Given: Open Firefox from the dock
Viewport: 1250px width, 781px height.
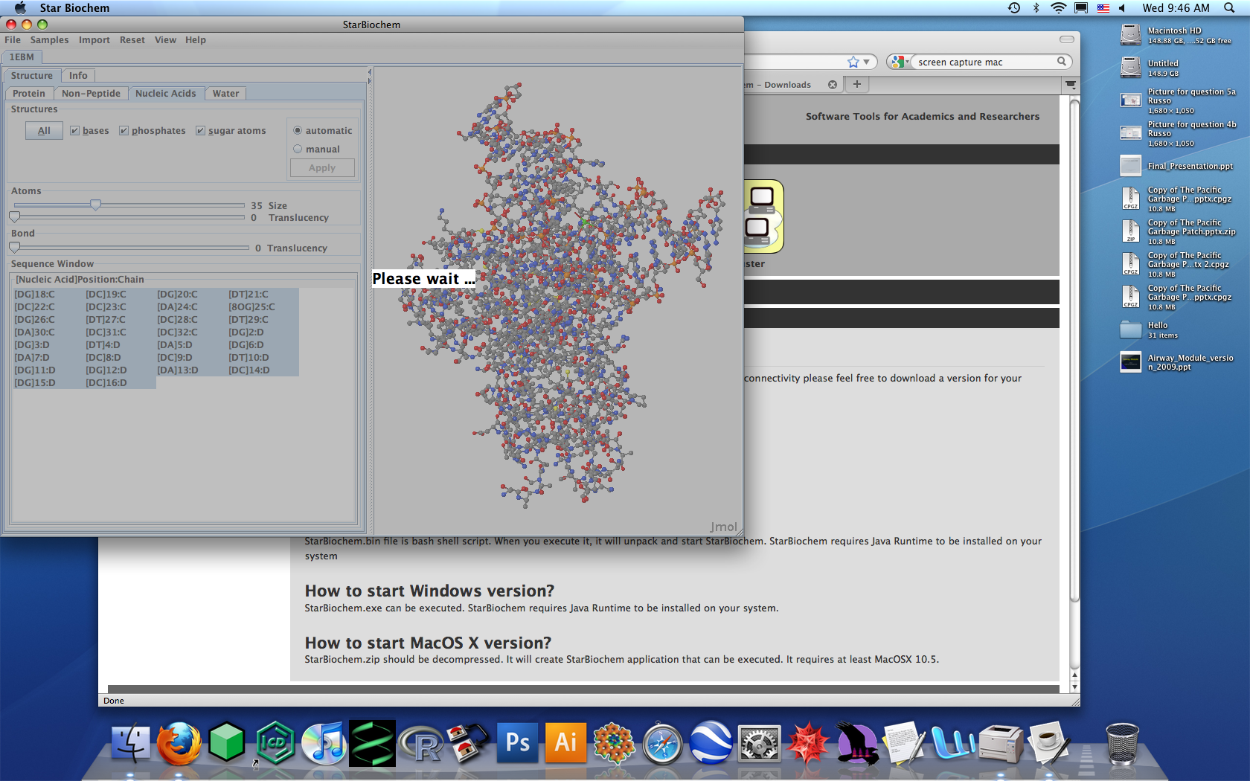Looking at the screenshot, I should coord(179,743).
